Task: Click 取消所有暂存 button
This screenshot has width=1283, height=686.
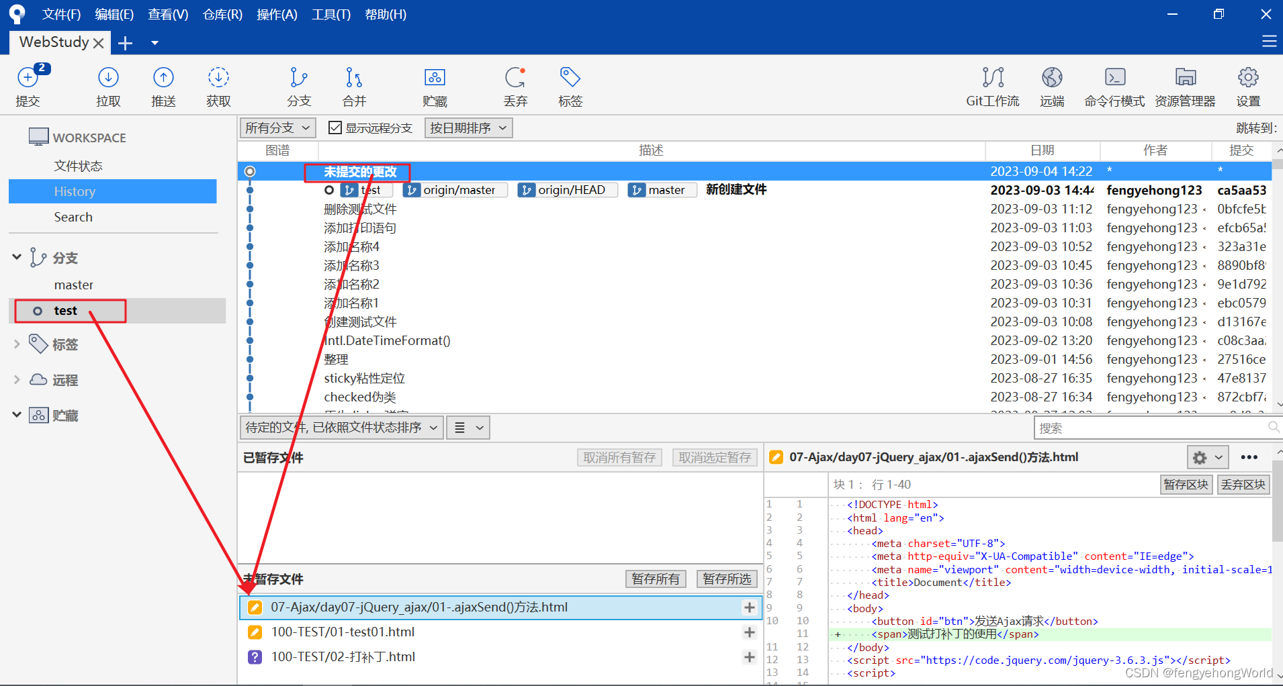Action: tap(619, 457)
